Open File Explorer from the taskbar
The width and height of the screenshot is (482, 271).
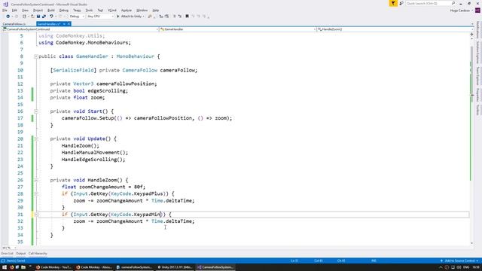tap(23, 267)
